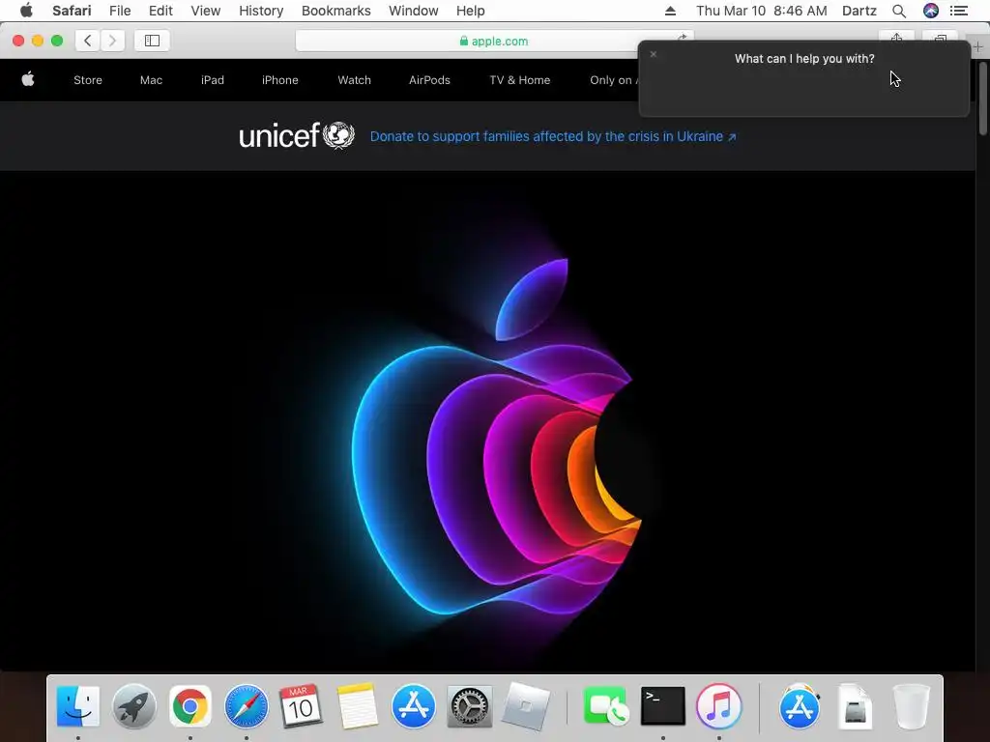Open Notes from the Dock

pyautogui.click(x=358, y=706)
